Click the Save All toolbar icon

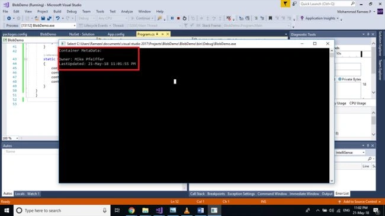49,18
